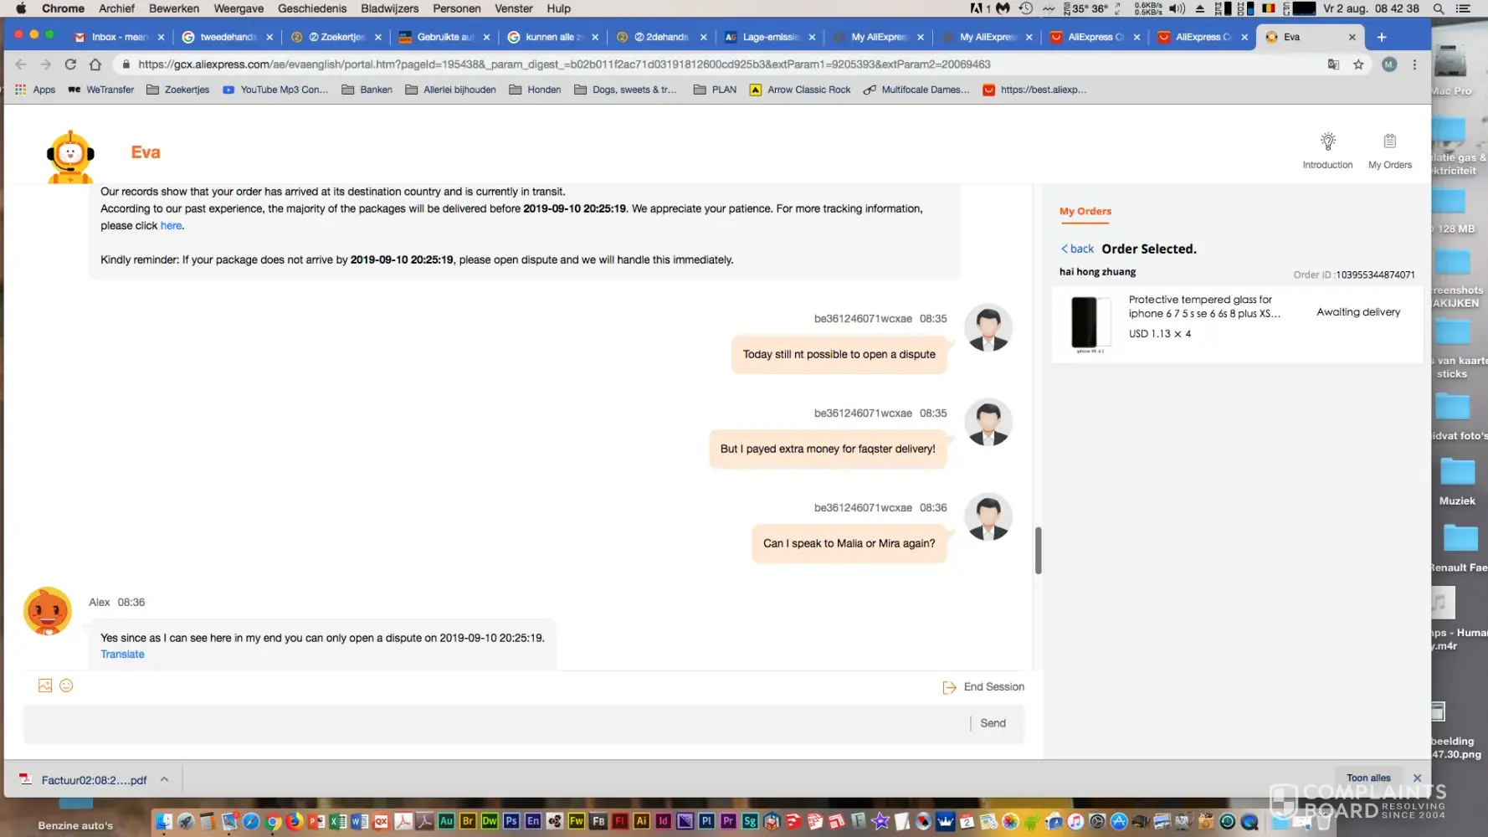
Task: Open the Chrome three-dot menu
Action: tap(1414, 64)
